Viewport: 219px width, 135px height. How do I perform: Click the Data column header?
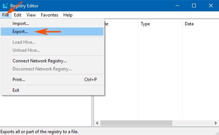pyautogui.click(x=201, y=24)
